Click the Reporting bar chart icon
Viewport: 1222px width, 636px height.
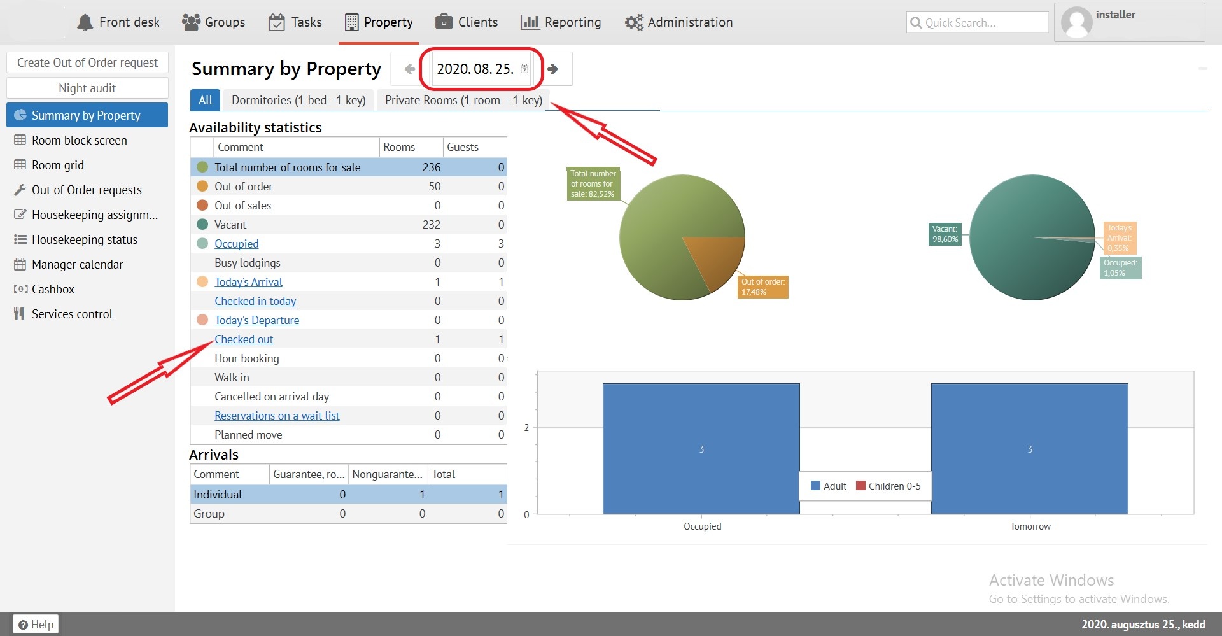pos(530,23)
